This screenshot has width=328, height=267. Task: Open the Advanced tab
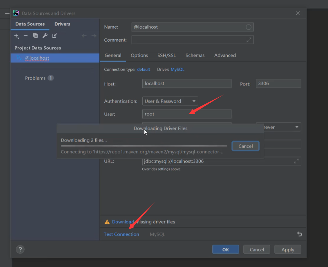point(225,55)
